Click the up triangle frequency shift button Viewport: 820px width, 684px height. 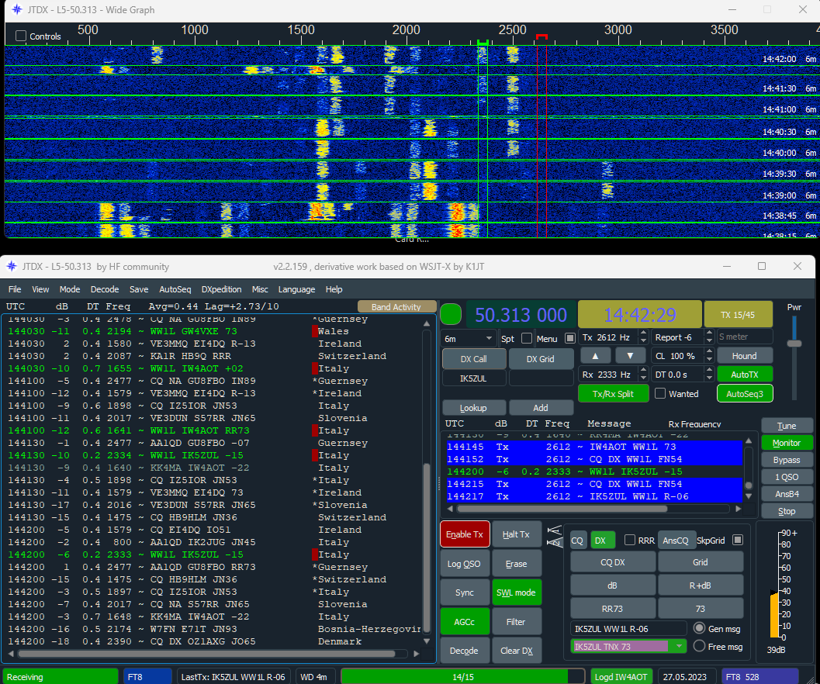pos(595,356)
